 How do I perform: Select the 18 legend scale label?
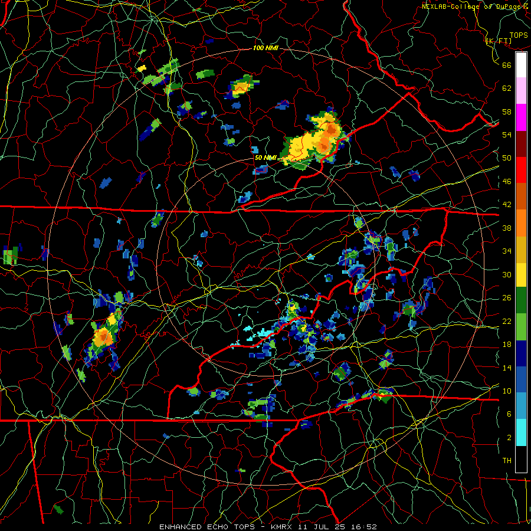pyautogui.click(x=507, y=345)
